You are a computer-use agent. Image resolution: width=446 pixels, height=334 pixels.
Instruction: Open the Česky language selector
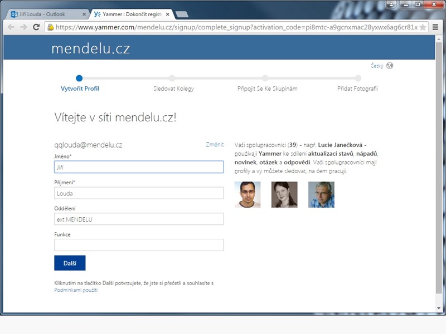coord(377,66)
